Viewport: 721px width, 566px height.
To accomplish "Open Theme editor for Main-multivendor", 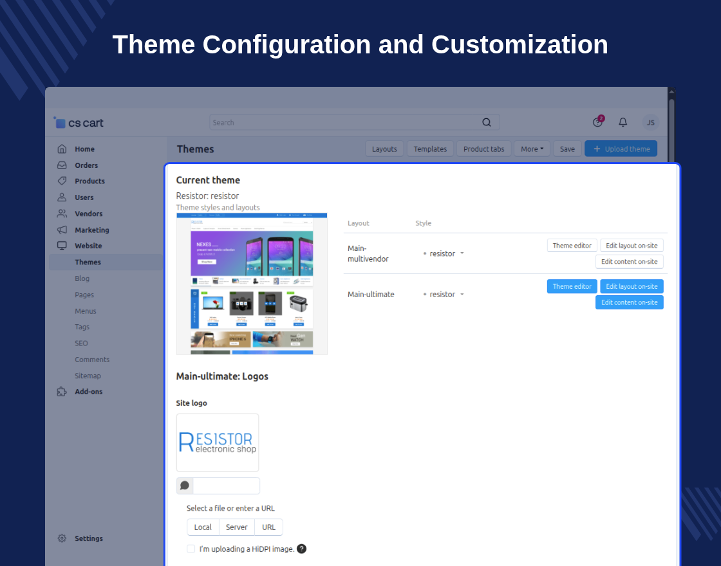I will [x=572, y=245].
